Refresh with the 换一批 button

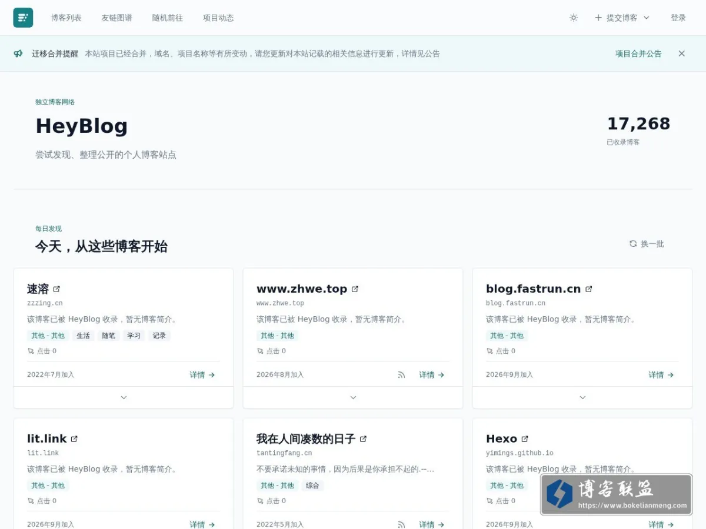click(647, 243)
